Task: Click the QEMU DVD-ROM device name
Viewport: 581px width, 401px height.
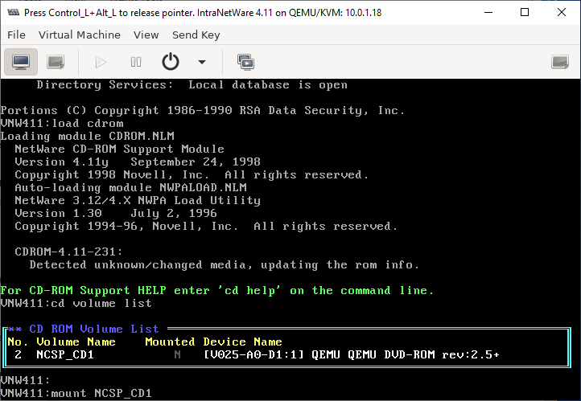Action: 352,354
